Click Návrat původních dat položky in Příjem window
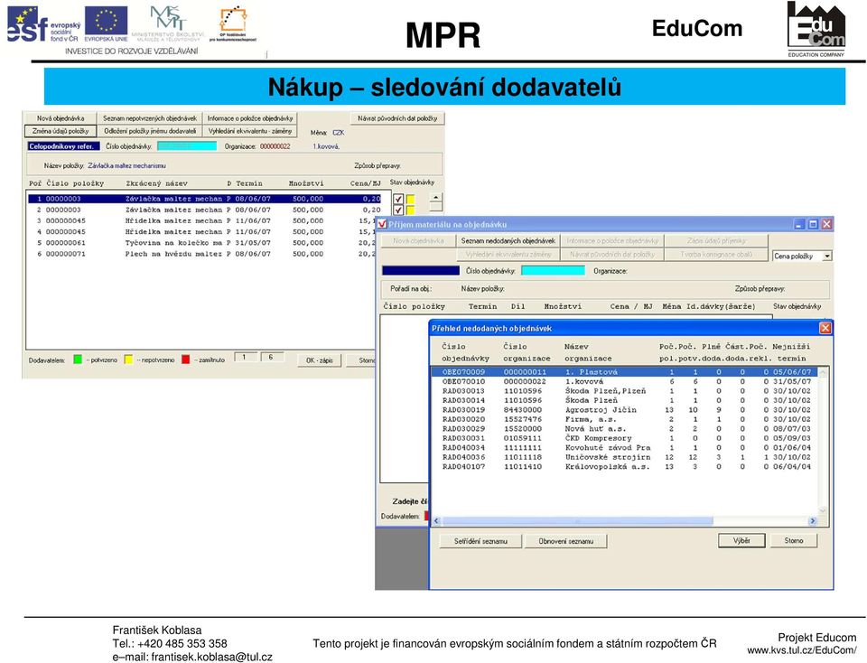The height and width of the screenshot is (663, 867). click(x=612, y=255)
